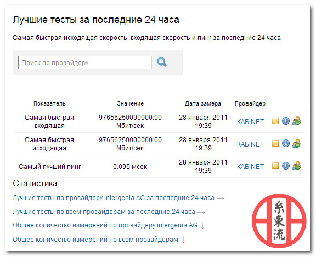Expand 'Общее количество измерений по провайдеру intergenia AG'

click(x=105, y=225)
